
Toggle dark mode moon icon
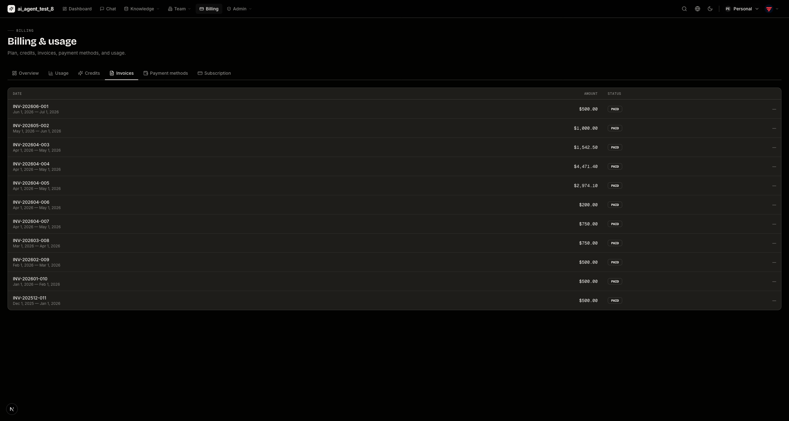click(710, 9)
